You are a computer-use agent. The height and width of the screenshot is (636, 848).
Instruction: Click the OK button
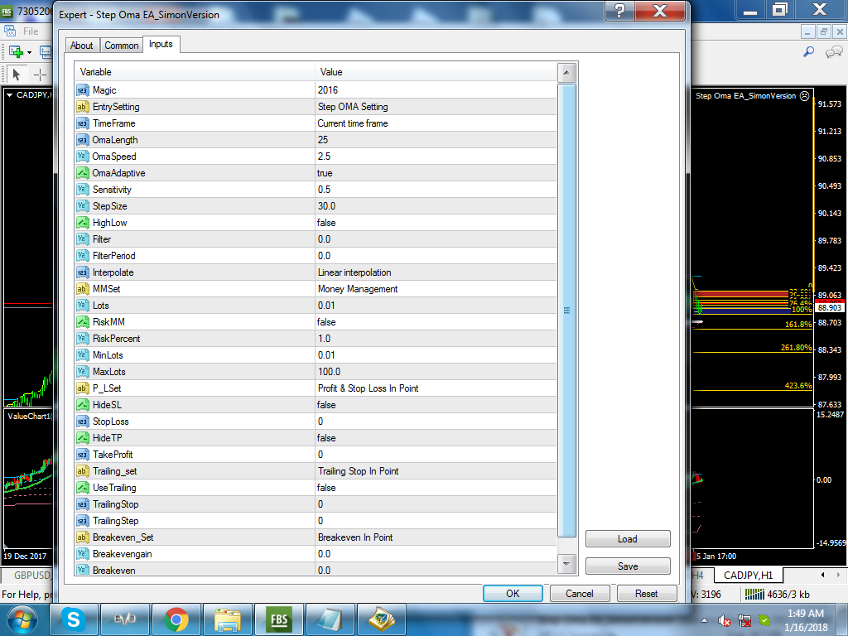point(513,593)
